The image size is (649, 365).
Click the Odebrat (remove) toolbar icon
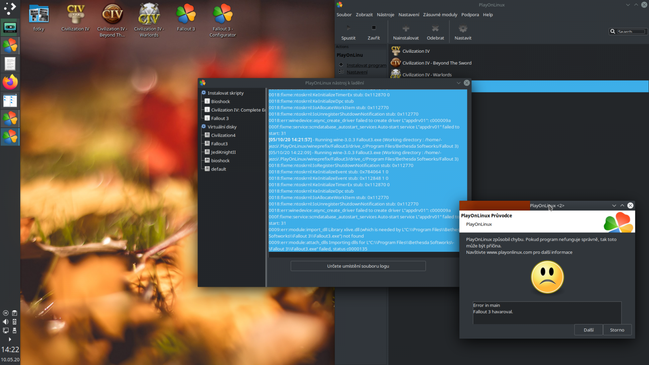tap(435, 32)
